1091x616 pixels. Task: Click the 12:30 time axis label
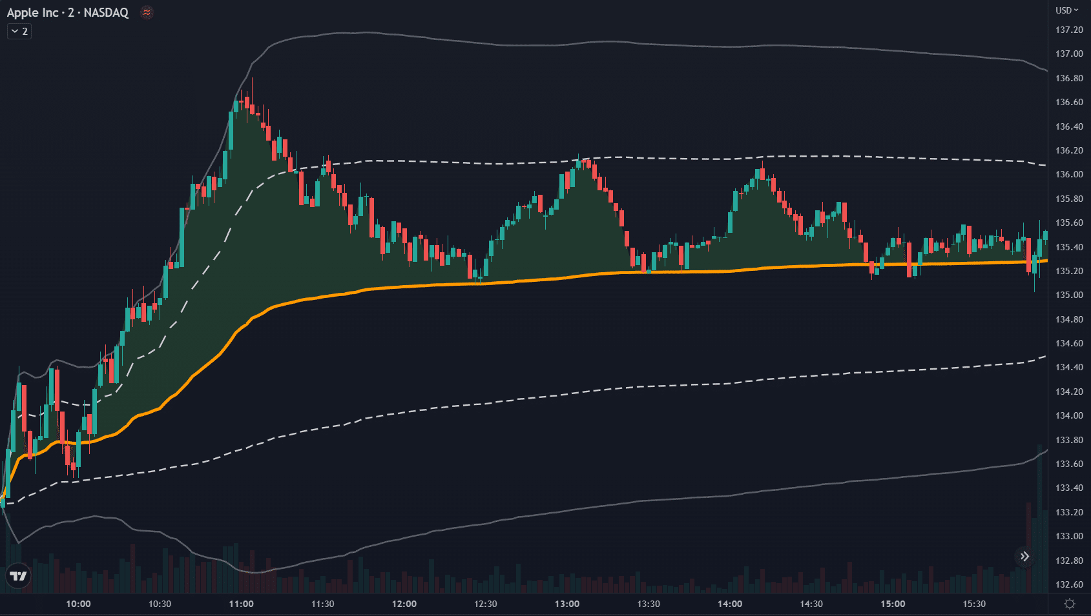pyautogui.click(x=486, y=604)
